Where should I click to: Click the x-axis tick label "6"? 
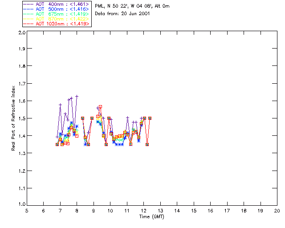click(44, 211)
